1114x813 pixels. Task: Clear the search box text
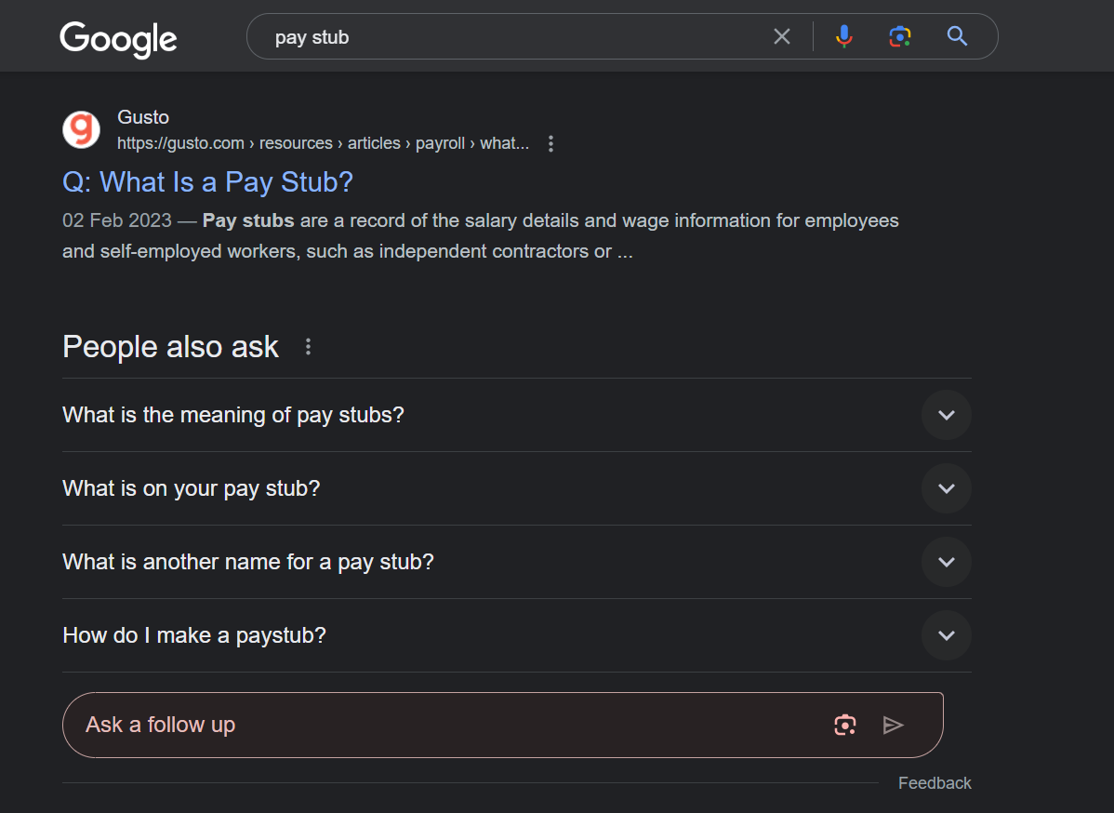pyautogui.click(x=782, y=36)
